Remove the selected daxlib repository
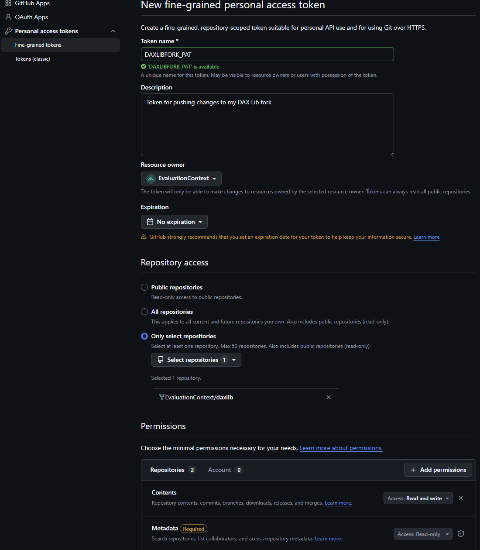 point(329,397)
